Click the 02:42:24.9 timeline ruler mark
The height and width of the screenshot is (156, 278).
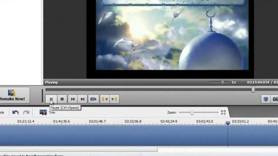point(169,121)
